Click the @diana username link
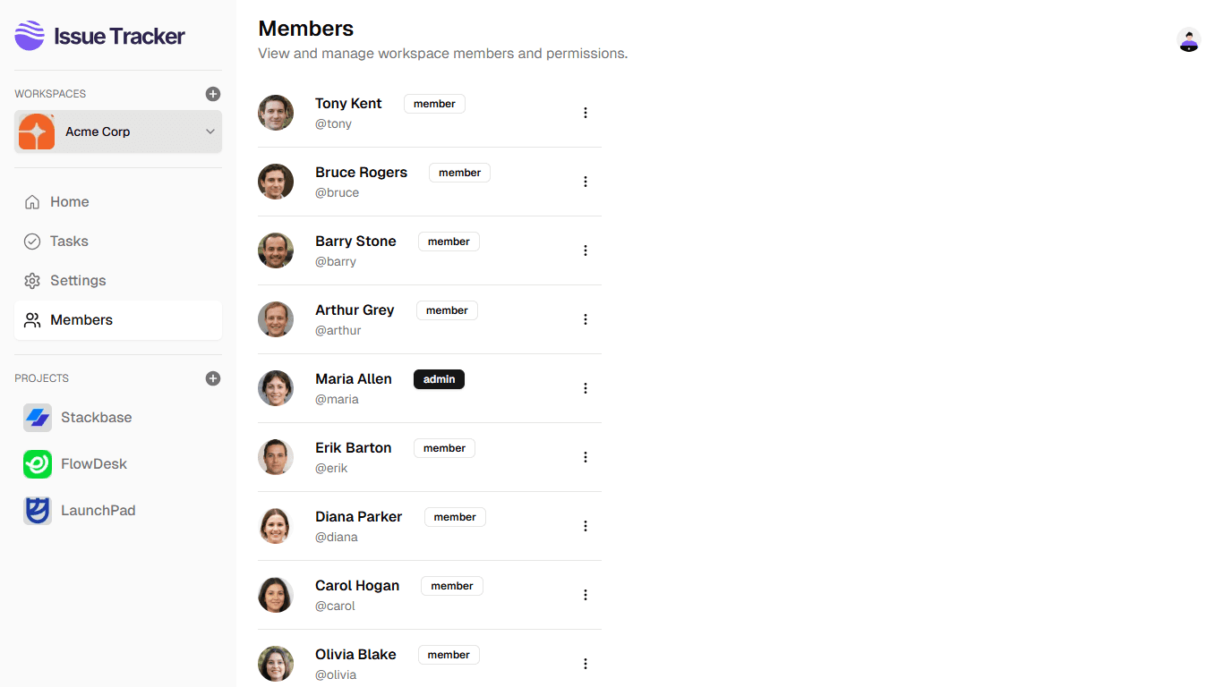The width and height of the screenshot is (1223, 687). [x=337, y=537]
